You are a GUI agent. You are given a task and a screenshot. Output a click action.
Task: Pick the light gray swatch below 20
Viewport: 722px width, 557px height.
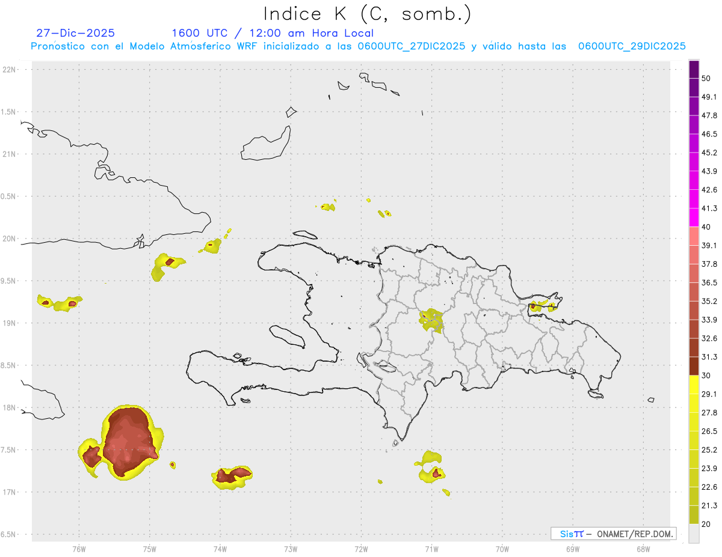coord(694,534)
